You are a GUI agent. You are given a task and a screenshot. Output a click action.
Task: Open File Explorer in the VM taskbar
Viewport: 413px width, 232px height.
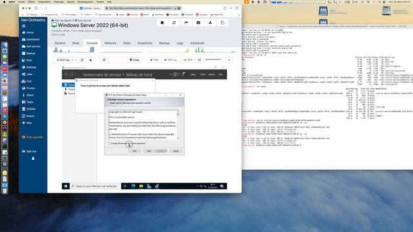pyautogui.click(x=141, y=186)
